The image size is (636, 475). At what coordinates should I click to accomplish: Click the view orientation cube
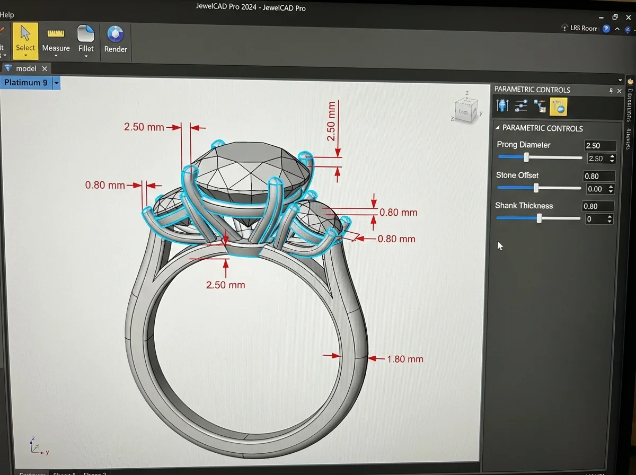point(464,111)
